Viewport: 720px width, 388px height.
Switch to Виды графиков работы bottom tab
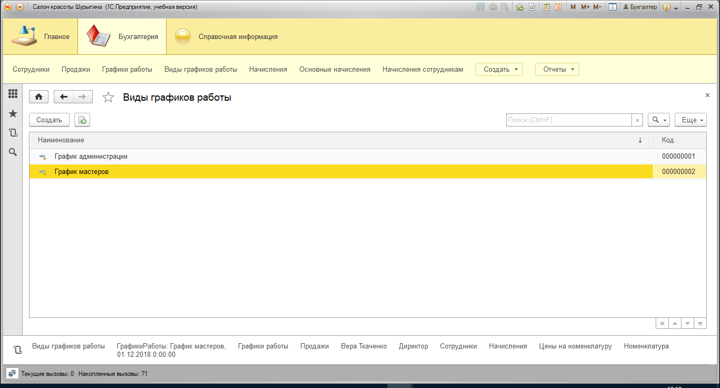click(69, 346)
